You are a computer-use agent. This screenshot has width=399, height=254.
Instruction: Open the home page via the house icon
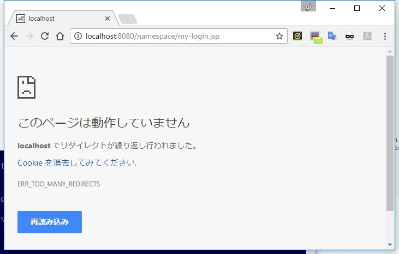pyautogui.click(x=60, y=36)
